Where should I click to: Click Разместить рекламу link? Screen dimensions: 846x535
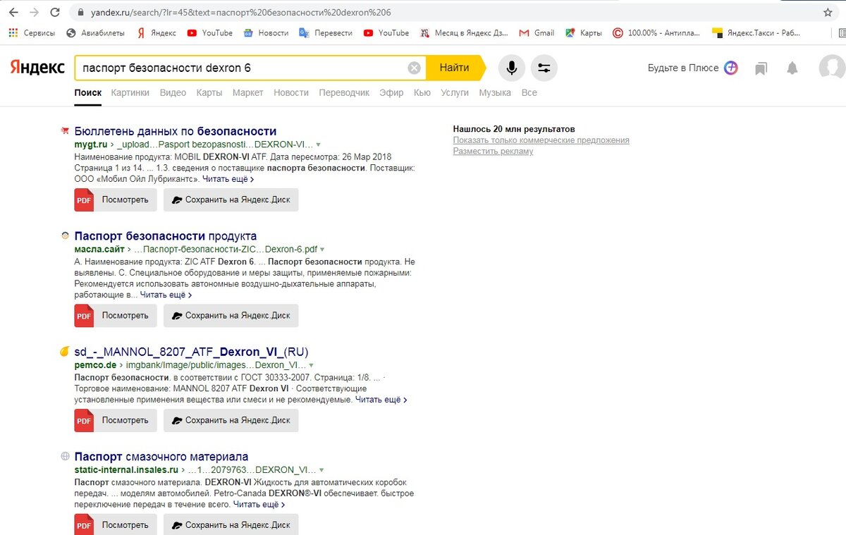pos(493,152)
